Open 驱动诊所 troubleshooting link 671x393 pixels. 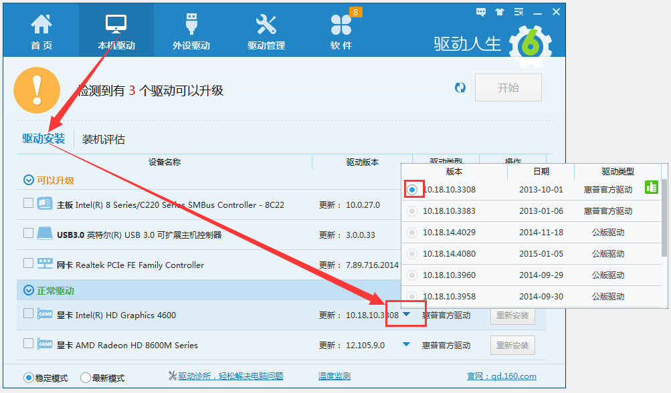(231, 376)
